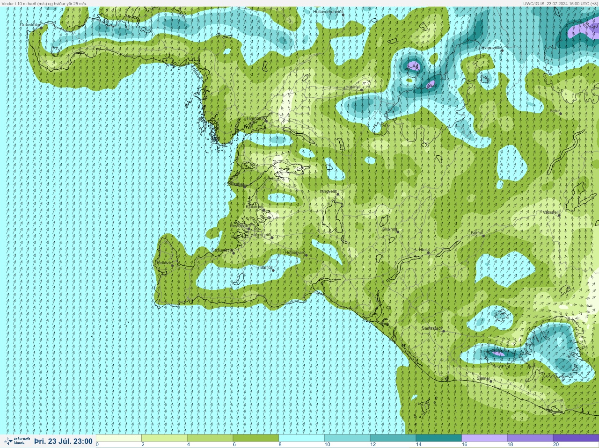Select the above 20 m/s dark violet swatch
599x448 pixels.
(x=576, y=438)
